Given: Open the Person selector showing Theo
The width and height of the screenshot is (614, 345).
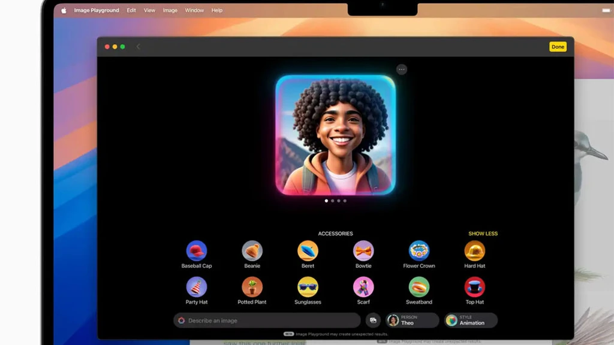Looking at the screenshot, I should [412, 320].
